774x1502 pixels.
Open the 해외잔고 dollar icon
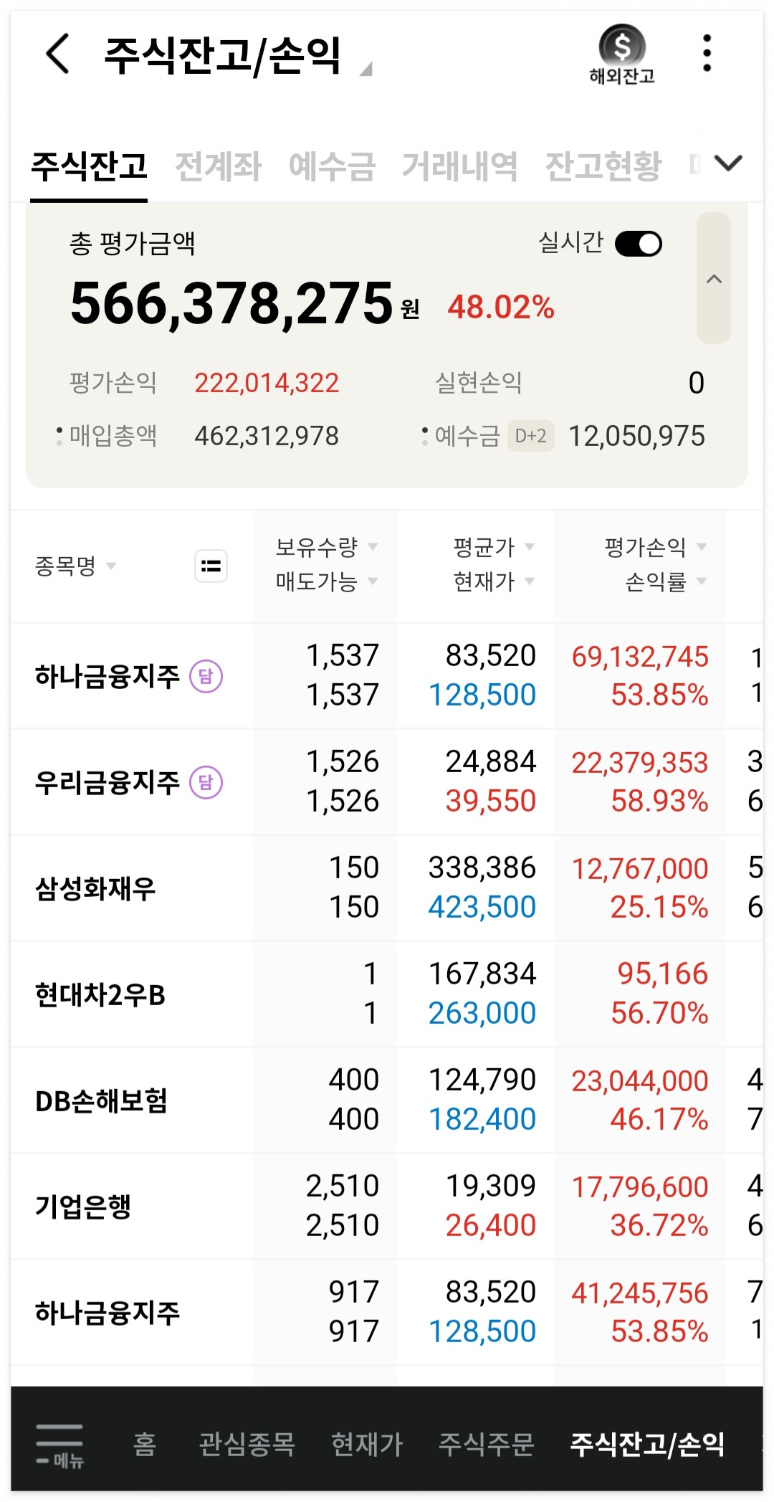622,54
